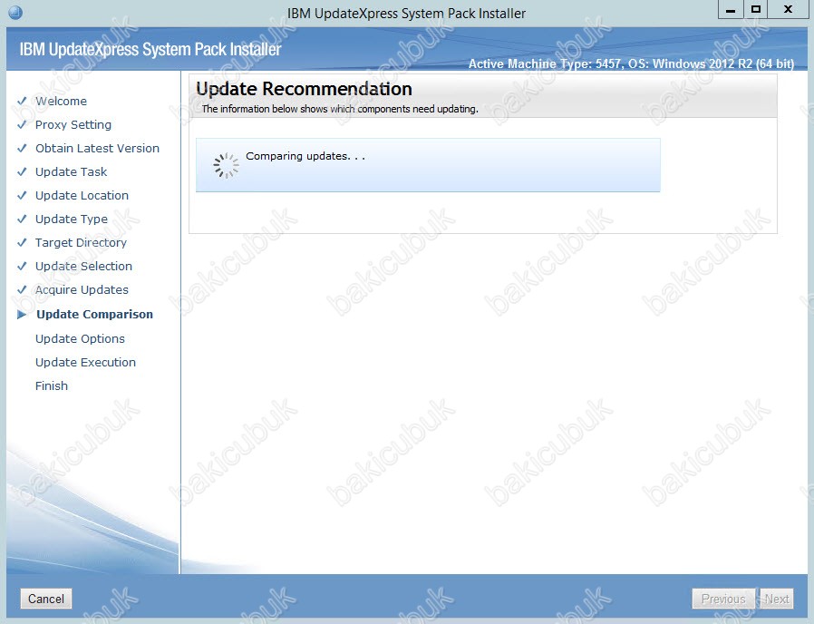The height and width of the screenshot is (624, 814).
Task: Click the checkmark icon beside Update Location
Action: pos(22,195)
